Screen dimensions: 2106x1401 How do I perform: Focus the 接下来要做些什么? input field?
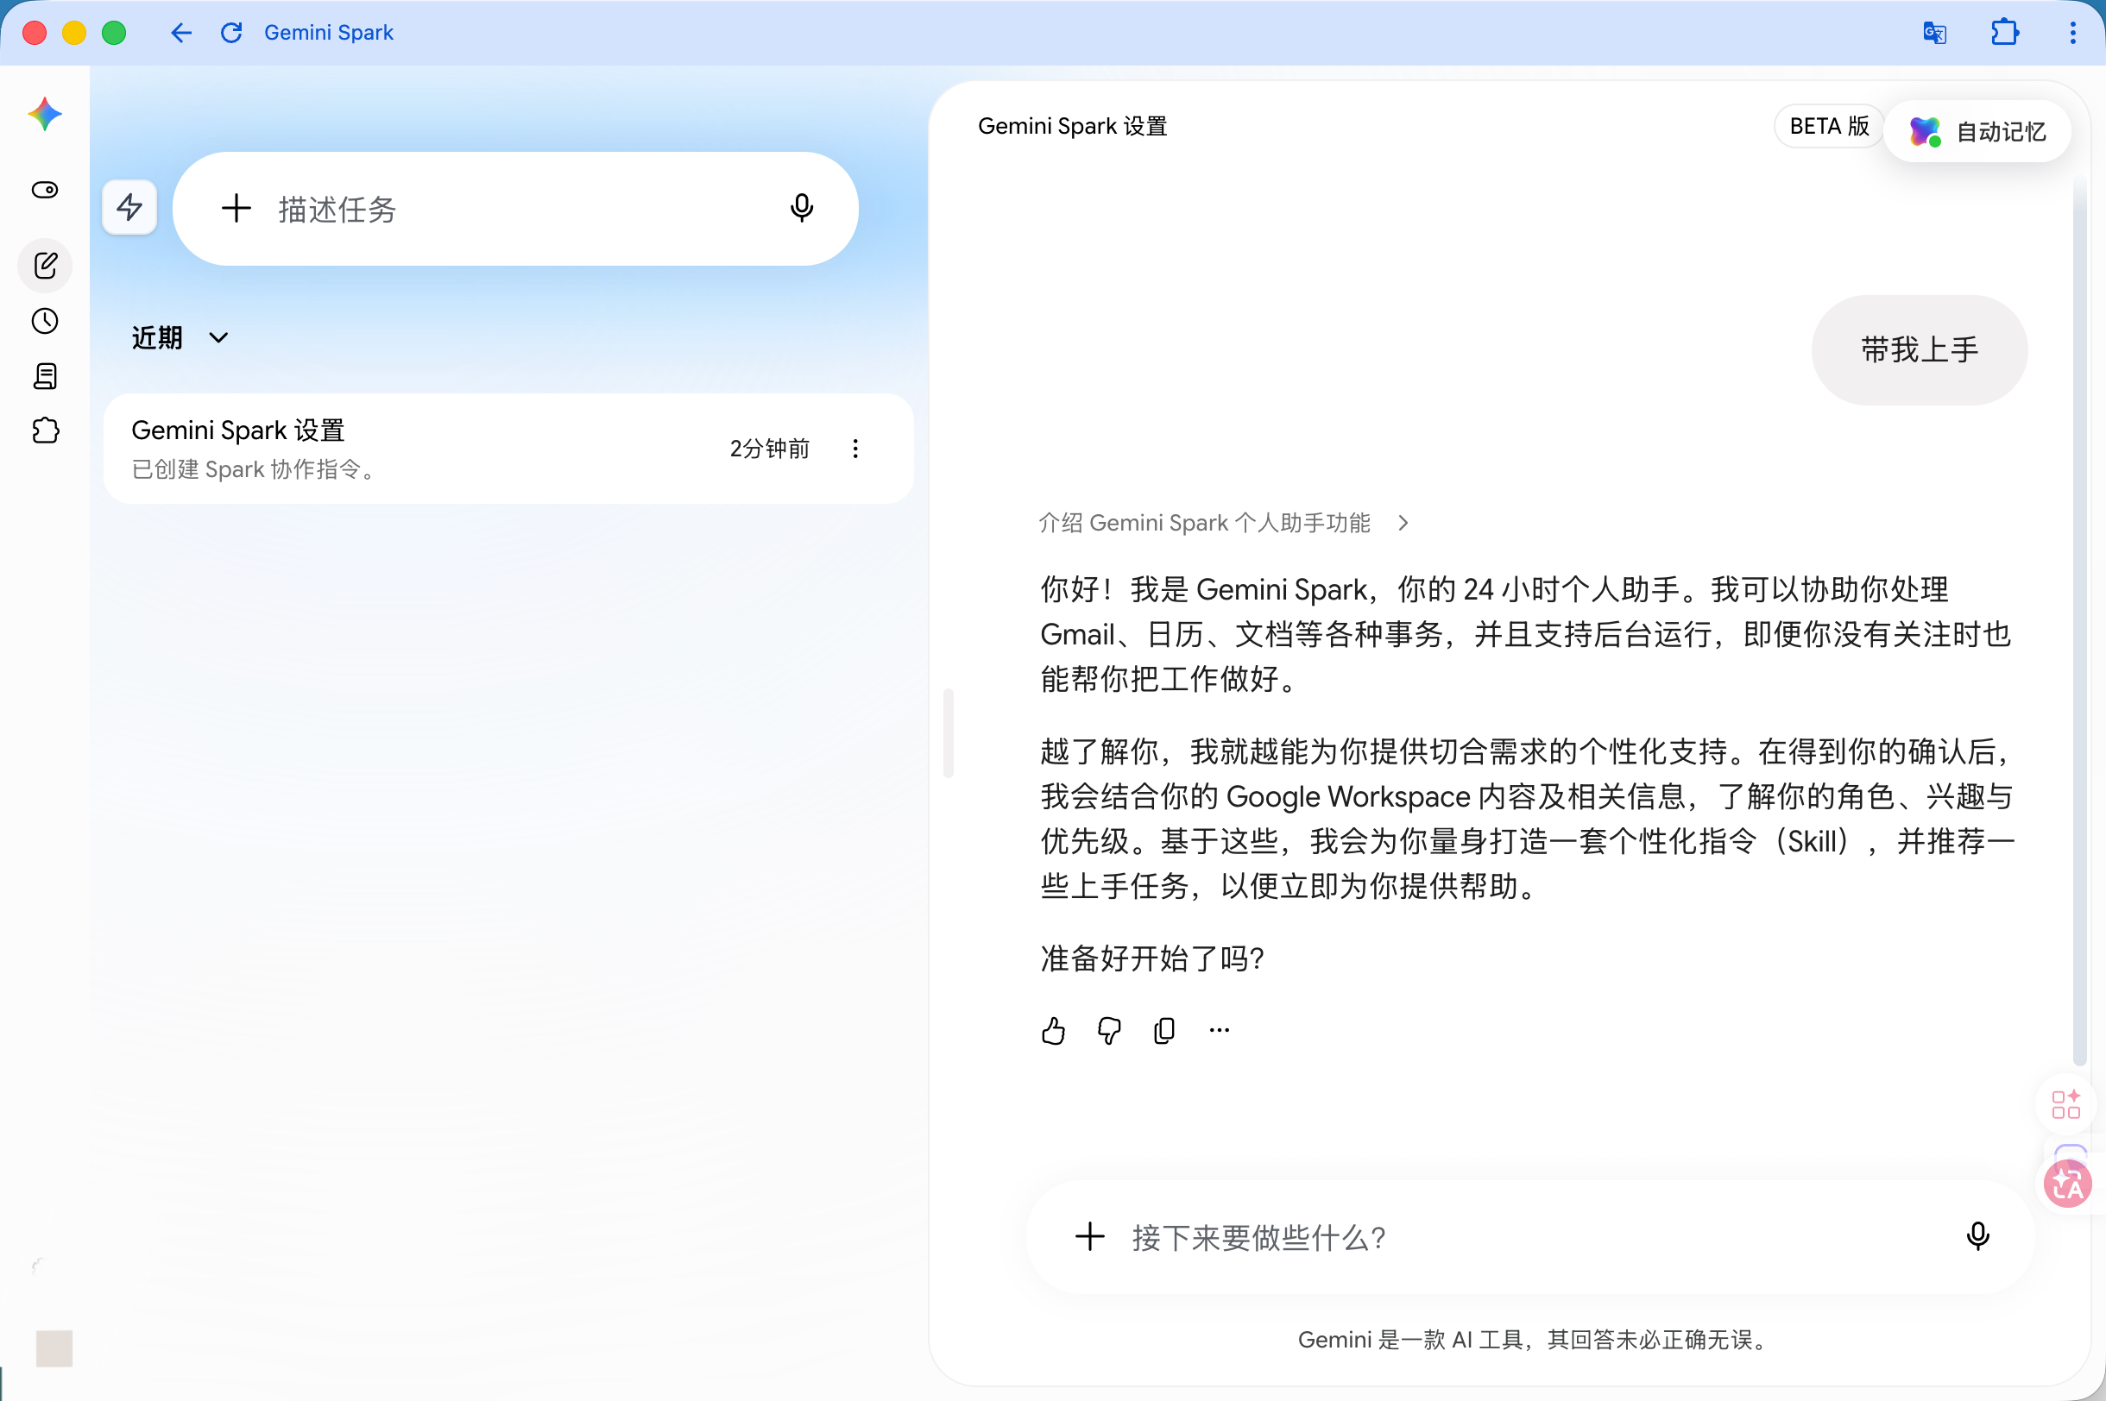click(x=1529, y=1236)
